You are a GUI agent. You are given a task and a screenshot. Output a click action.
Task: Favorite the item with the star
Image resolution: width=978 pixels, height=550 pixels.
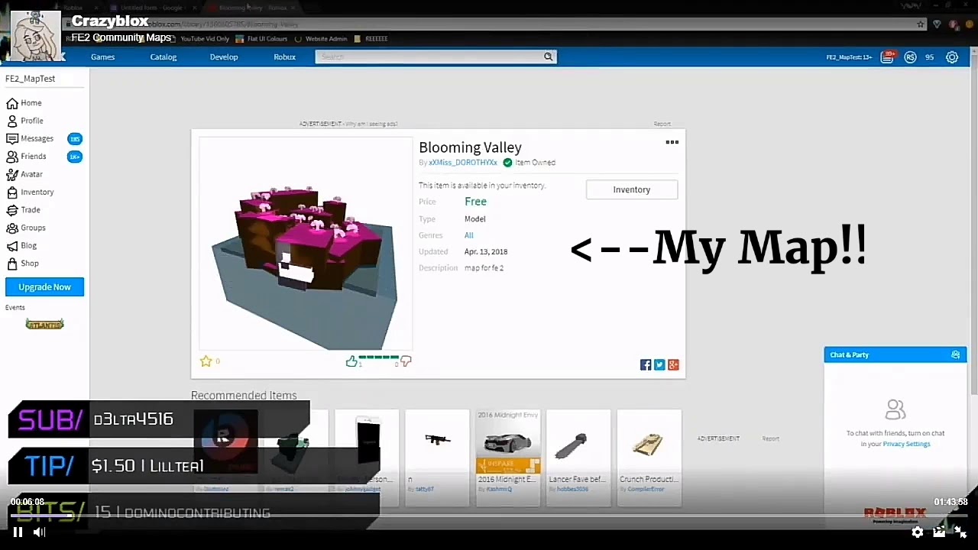coord(206,361)
